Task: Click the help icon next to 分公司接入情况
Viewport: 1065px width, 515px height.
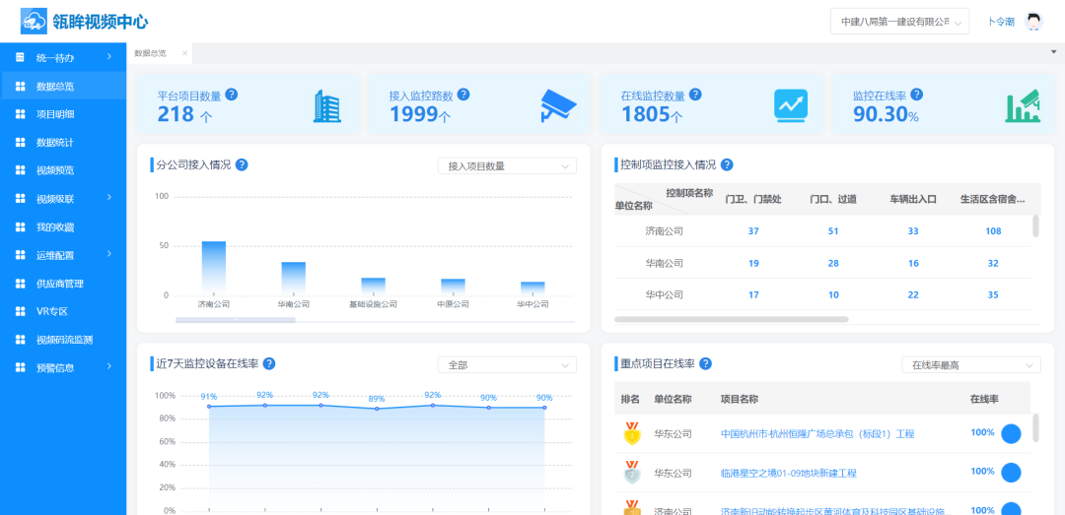Action: [242, 165]
